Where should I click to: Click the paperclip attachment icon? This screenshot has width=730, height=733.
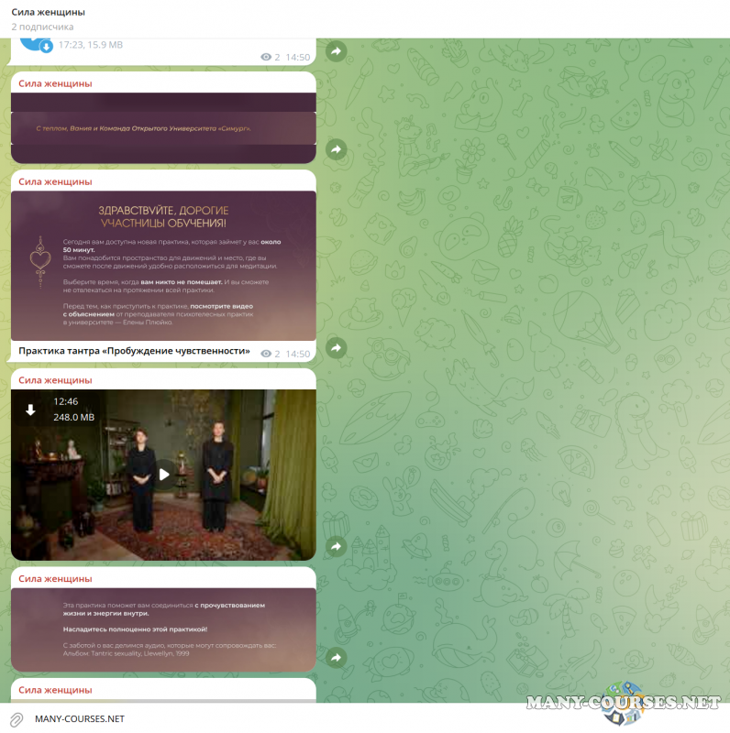click(17, 718)
